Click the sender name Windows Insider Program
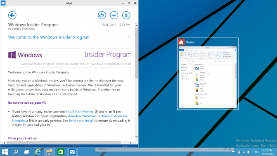The width and height of the screenshot is (277, 156). coord(33,24)
